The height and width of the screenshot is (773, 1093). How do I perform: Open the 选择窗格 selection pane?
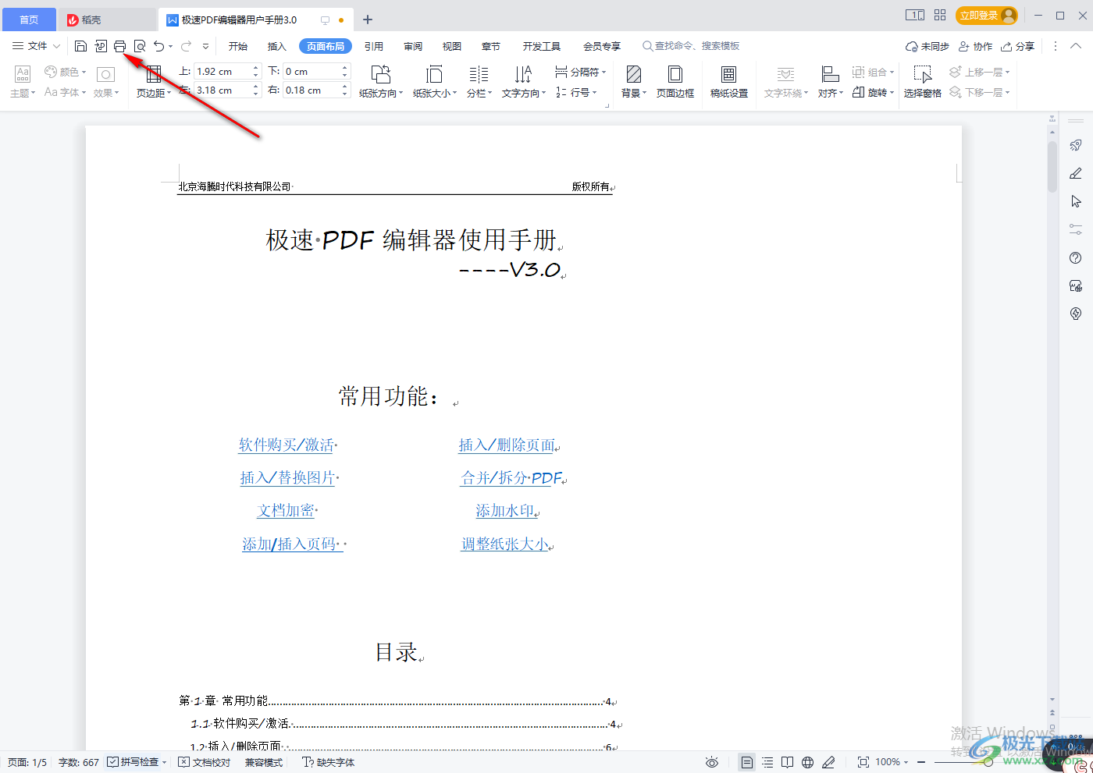[x=923, y=82]
